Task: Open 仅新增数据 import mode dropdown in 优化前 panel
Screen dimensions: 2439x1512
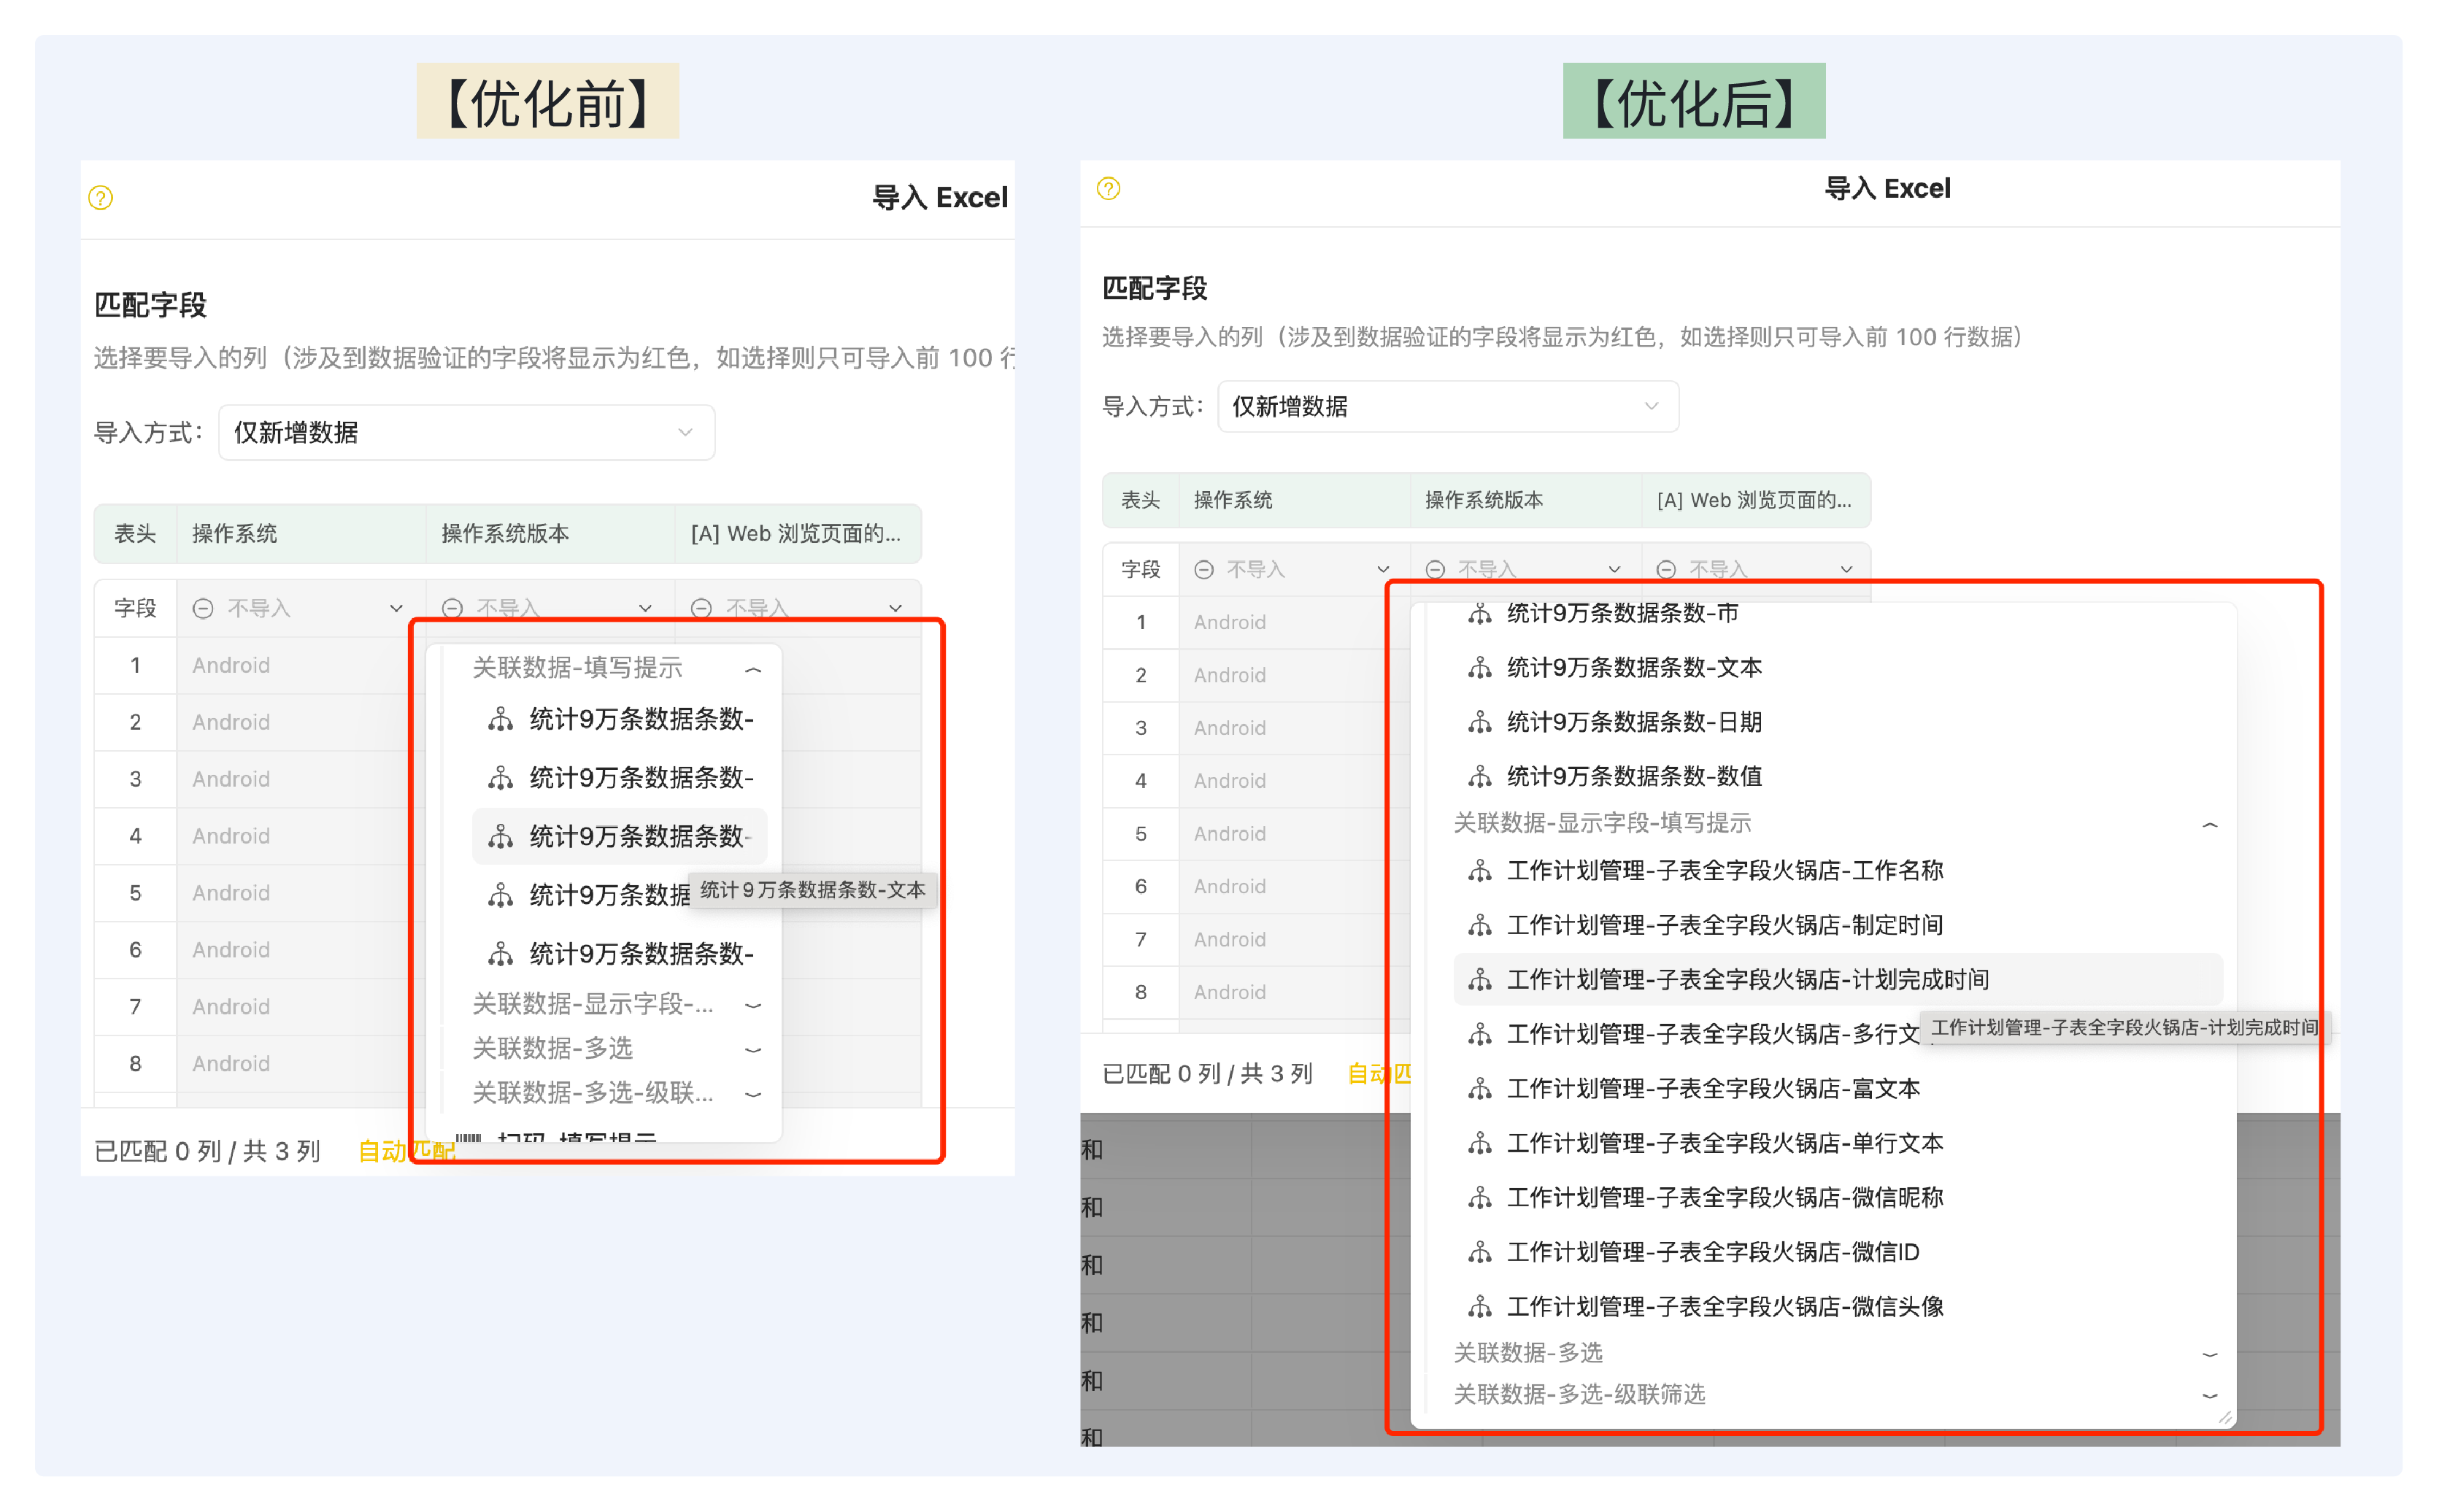Action: coord(466,432)
